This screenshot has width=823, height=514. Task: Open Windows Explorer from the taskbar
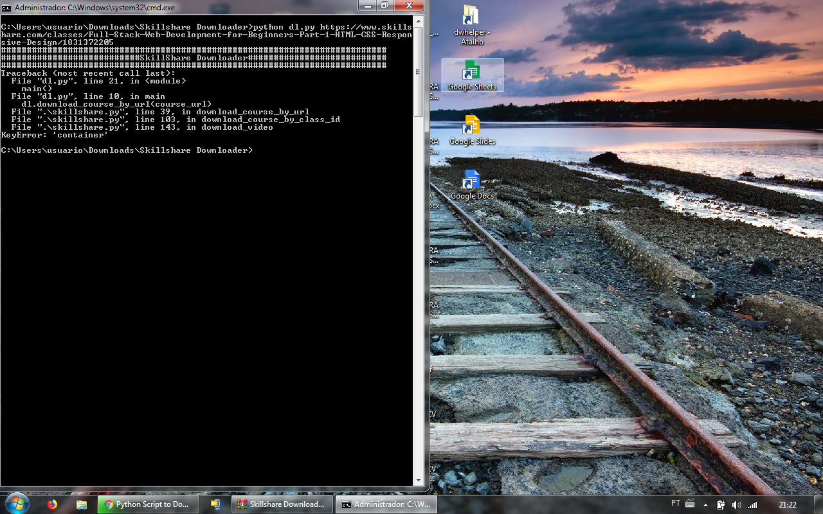[81, 504]
